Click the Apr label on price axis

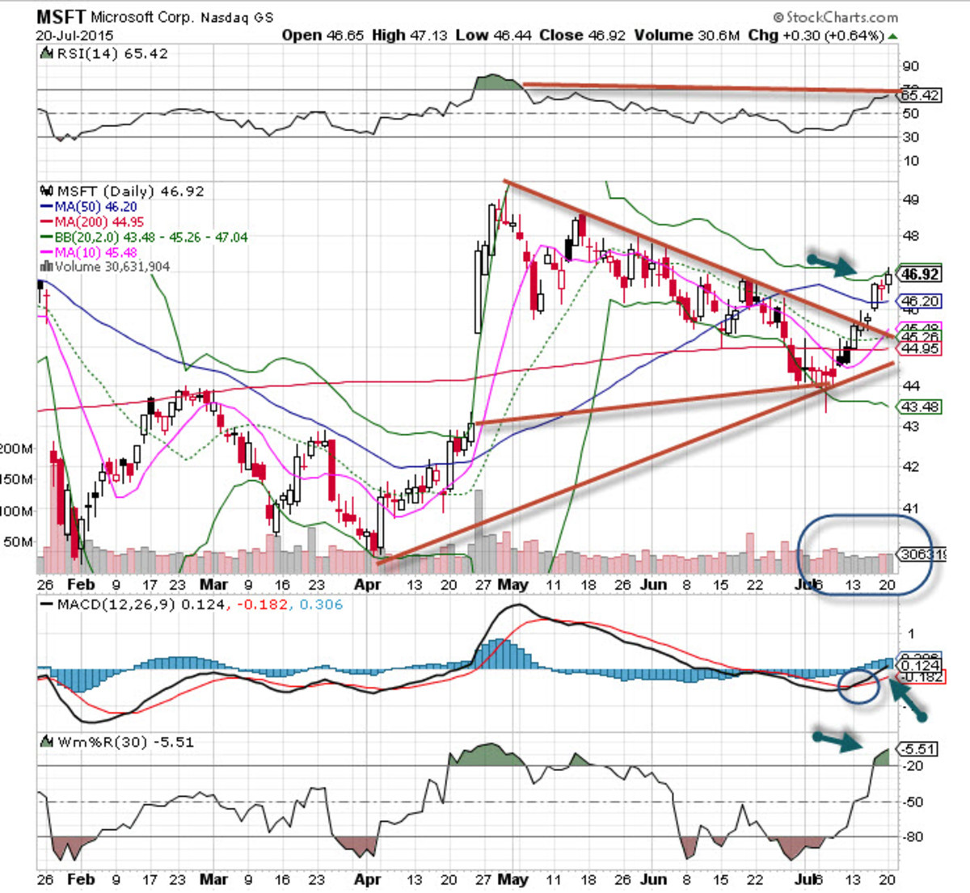pos(368,584)
